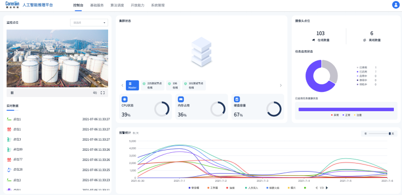Click the 内存占用 memory icon
The height and width of the screenshot is (195, 402).
coord(181,100)
